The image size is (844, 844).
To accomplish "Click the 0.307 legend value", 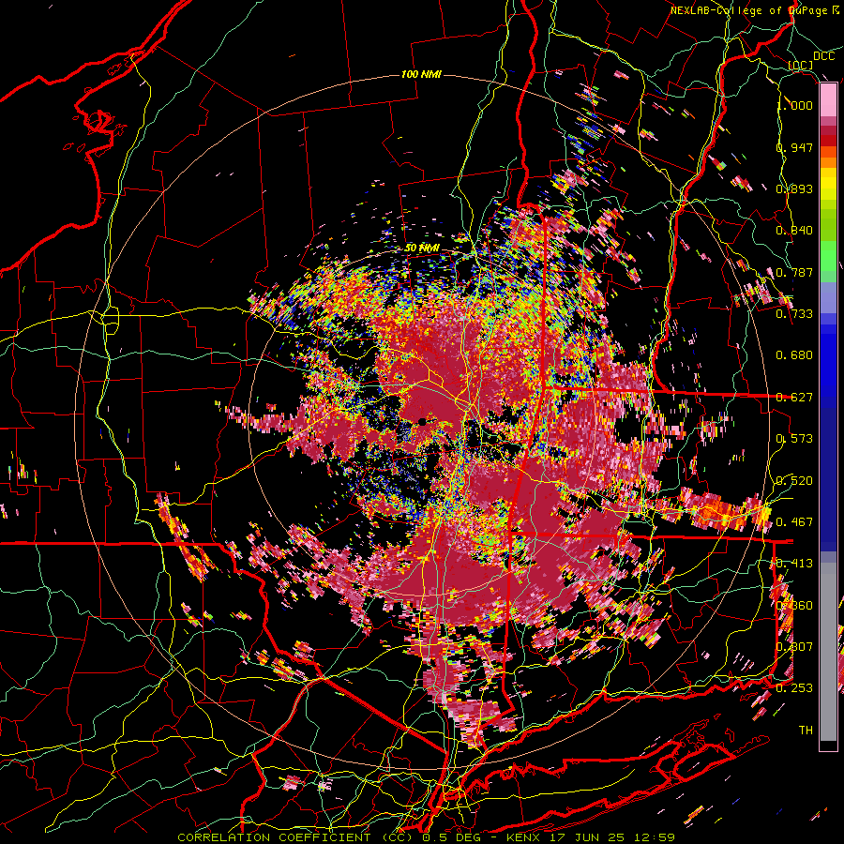I will (795, 647).
